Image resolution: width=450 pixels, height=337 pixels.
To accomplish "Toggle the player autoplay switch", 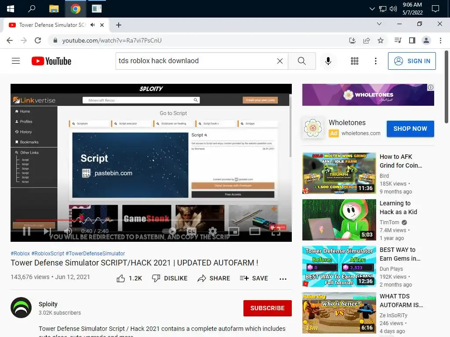I will click(x=169, y=231).
